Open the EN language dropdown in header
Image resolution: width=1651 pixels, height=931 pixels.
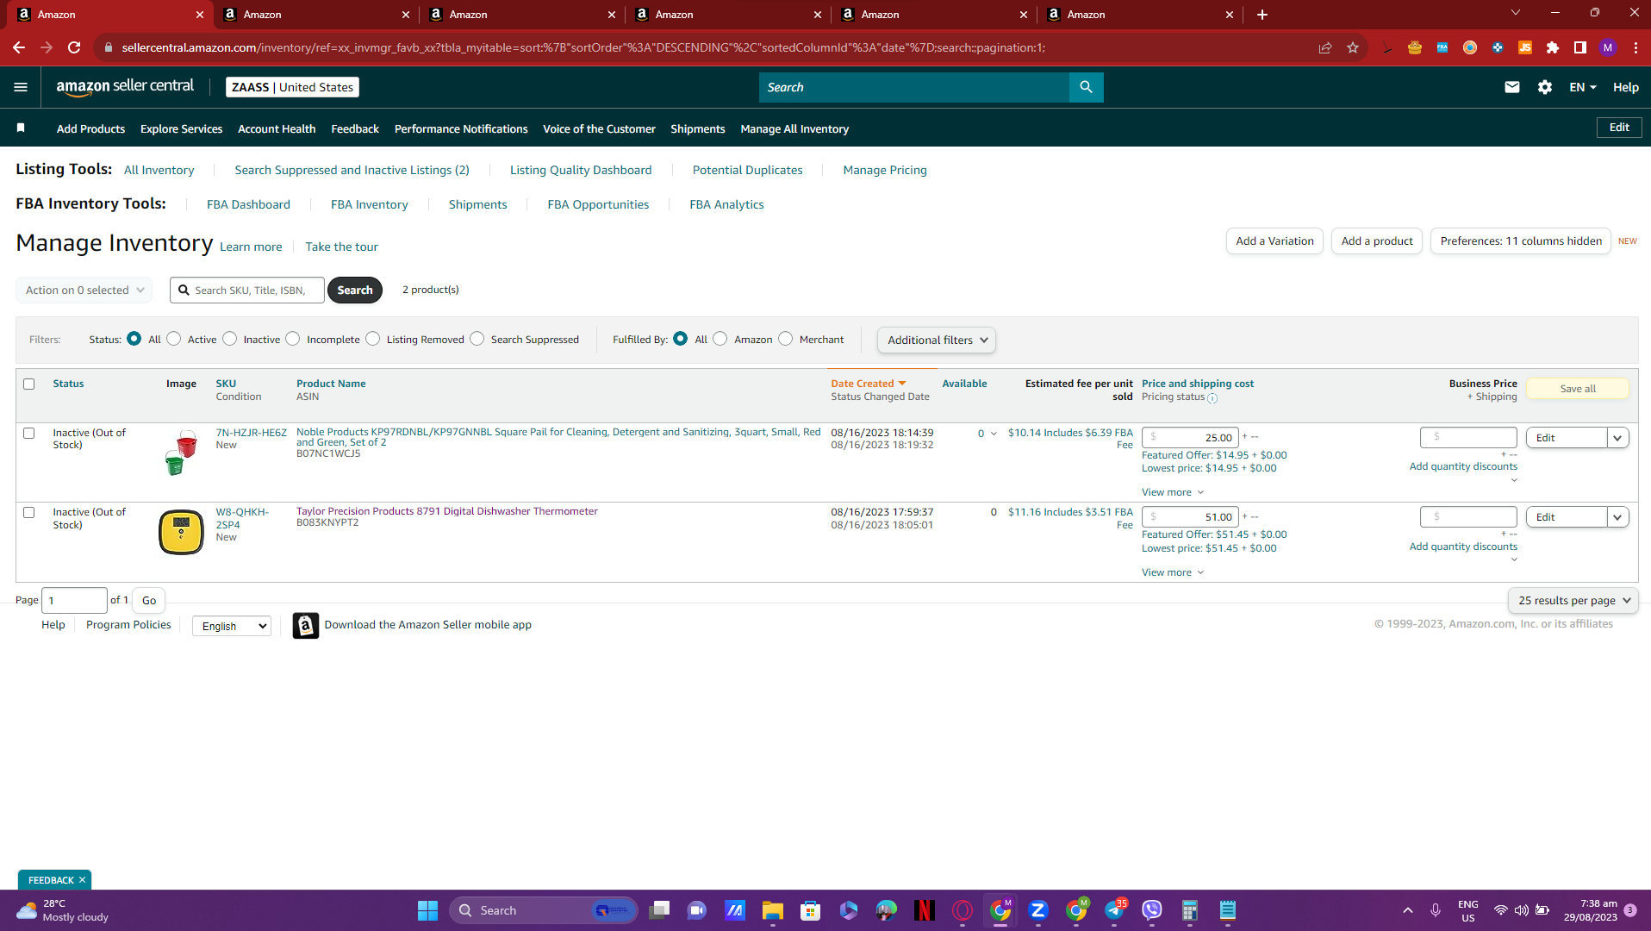coord(1583,87)
